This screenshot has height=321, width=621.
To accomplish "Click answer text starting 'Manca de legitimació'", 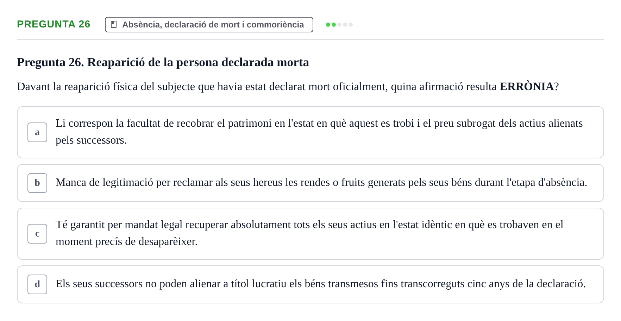I will click(x=321, y=182).
